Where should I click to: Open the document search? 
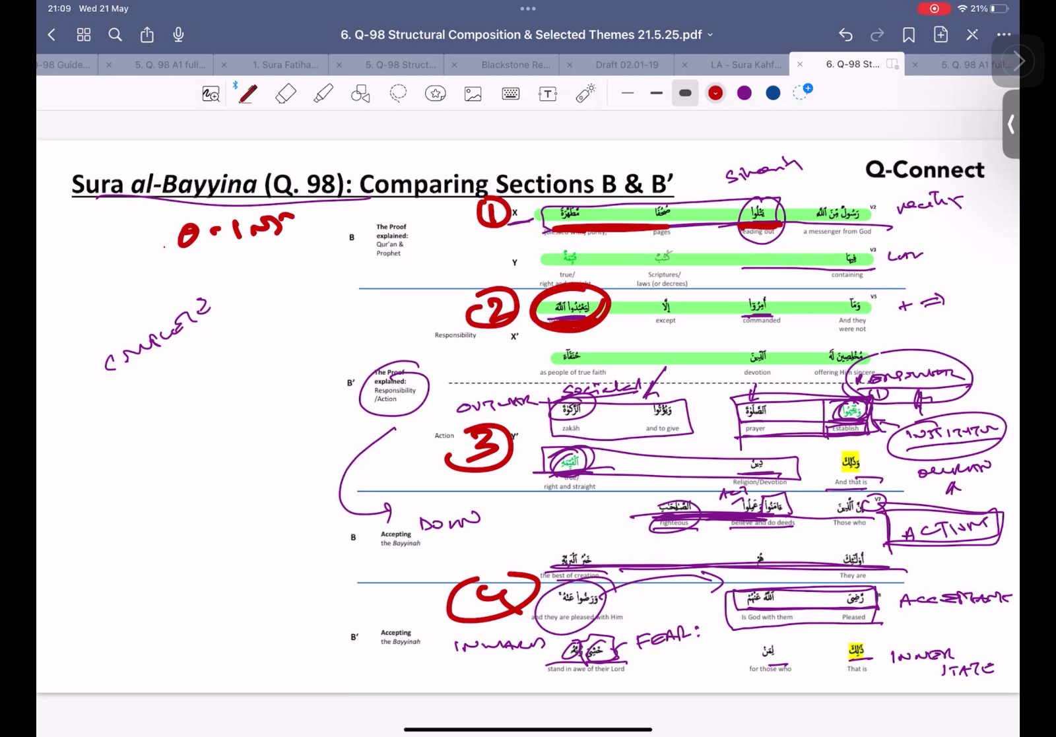[115, 35]
